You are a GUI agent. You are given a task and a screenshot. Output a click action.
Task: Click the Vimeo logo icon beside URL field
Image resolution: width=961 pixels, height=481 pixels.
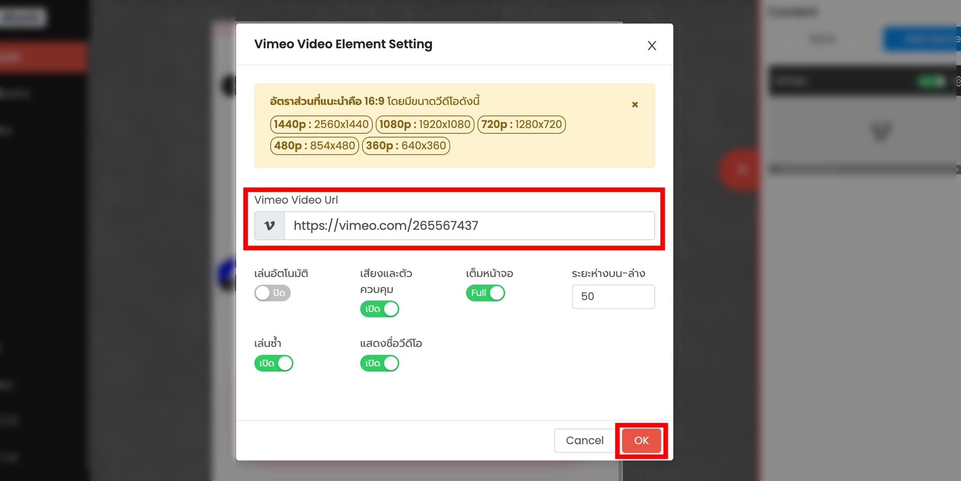[270, 226]
